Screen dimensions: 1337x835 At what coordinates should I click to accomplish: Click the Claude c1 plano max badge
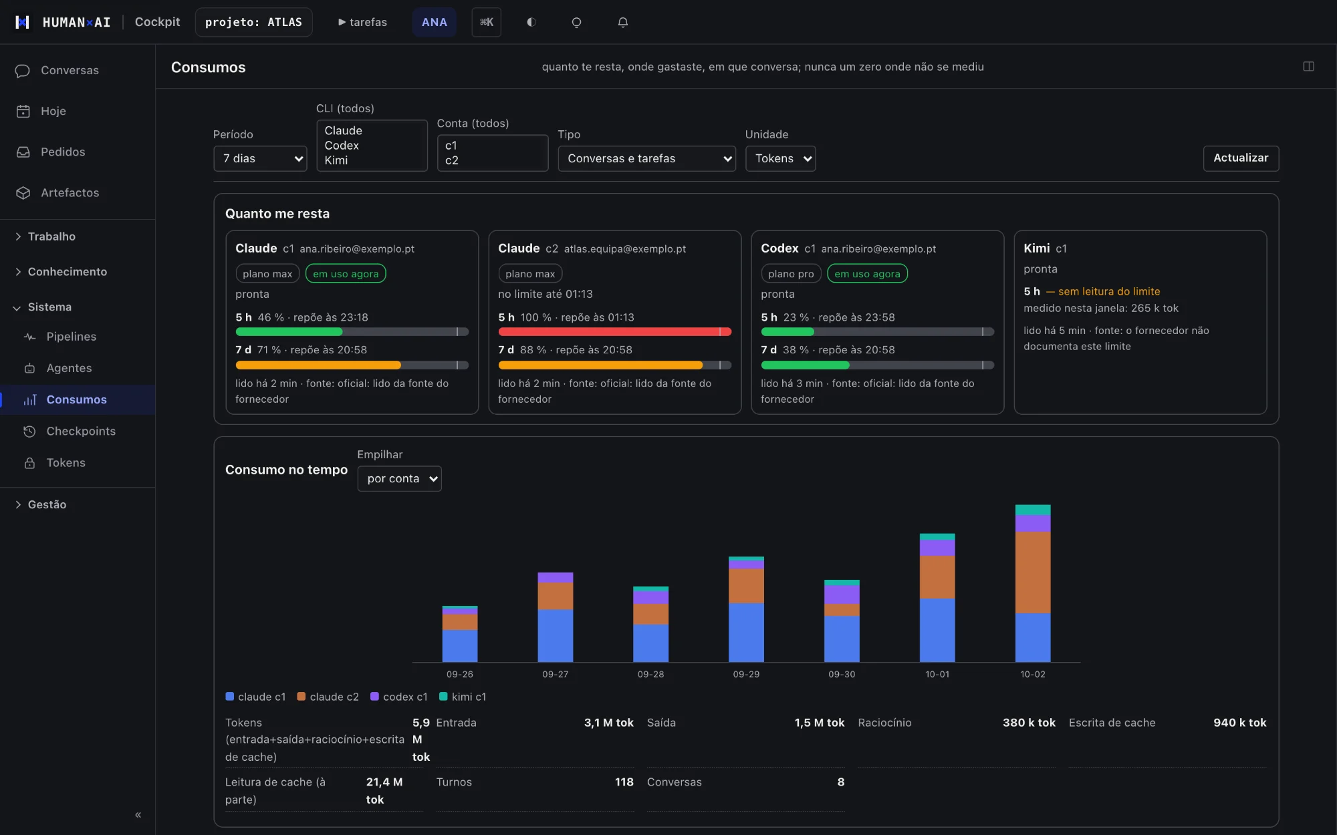point(267,274)
